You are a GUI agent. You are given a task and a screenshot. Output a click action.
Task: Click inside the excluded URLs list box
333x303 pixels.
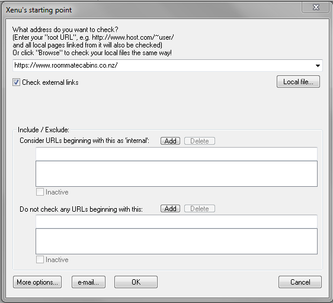(177, 241)
